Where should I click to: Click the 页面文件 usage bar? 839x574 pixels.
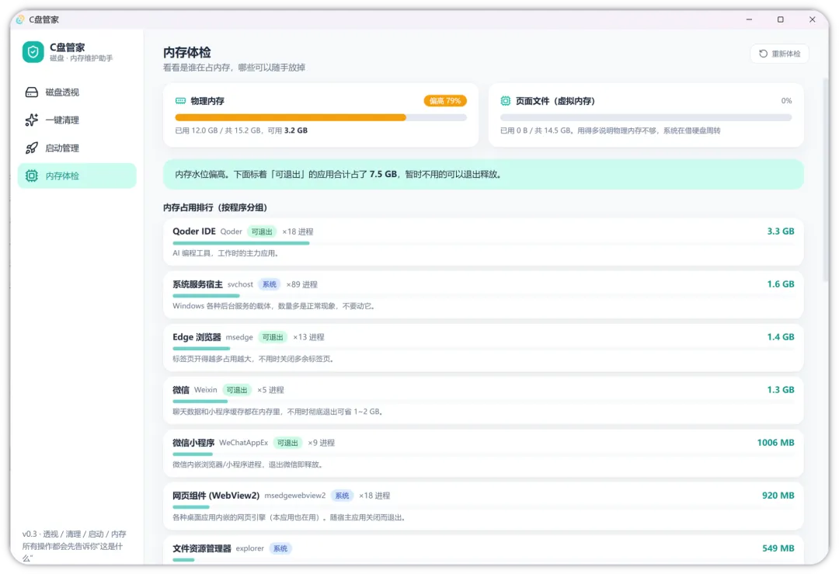click(x=646, y=117)
